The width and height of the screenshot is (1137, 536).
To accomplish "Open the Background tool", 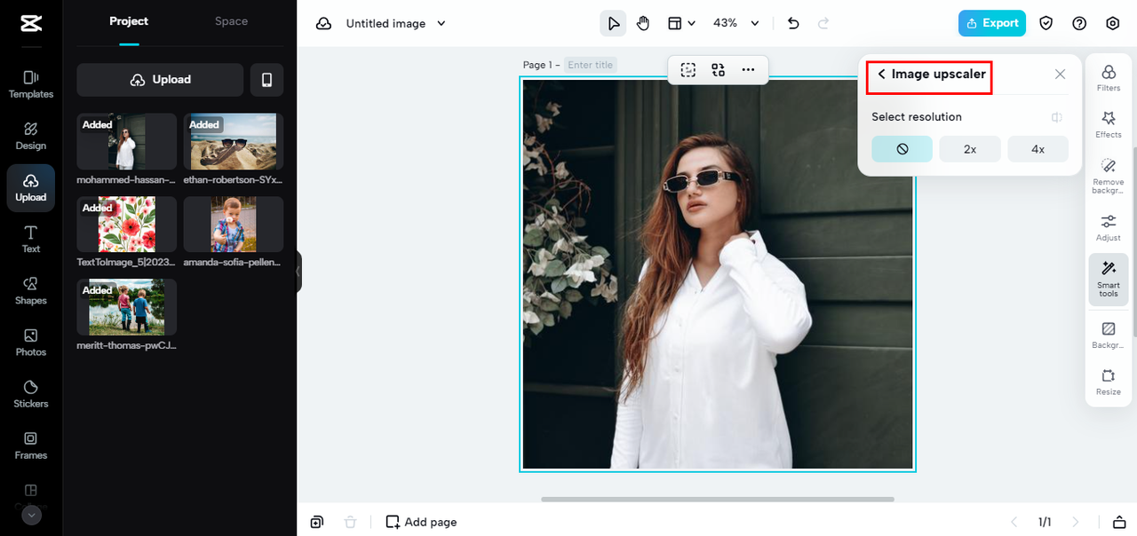I will tap(1109, 335).
